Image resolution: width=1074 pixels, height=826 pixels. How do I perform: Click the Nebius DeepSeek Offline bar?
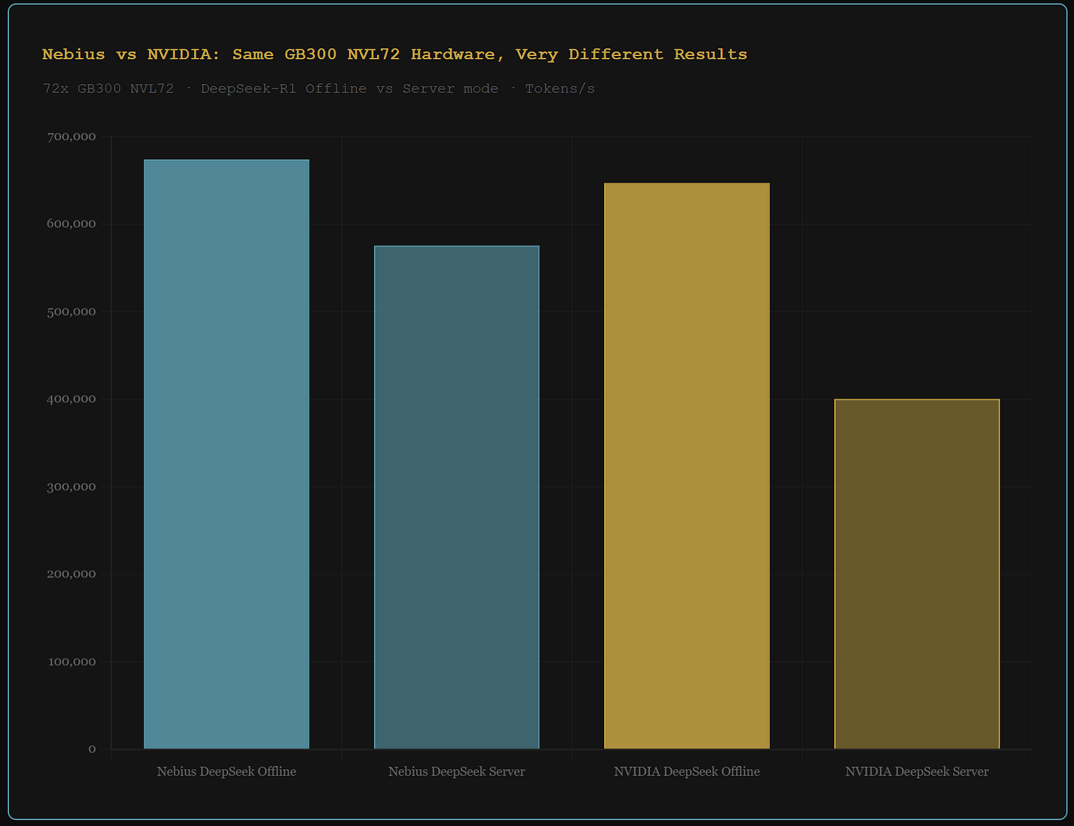[226, 454]
